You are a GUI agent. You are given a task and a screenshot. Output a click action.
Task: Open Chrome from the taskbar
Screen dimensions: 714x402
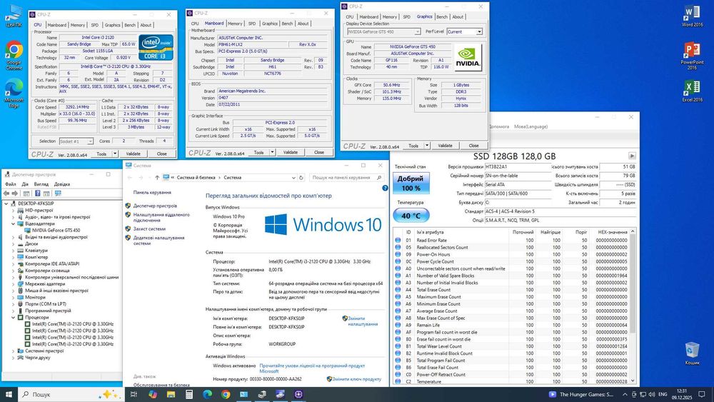226,394
